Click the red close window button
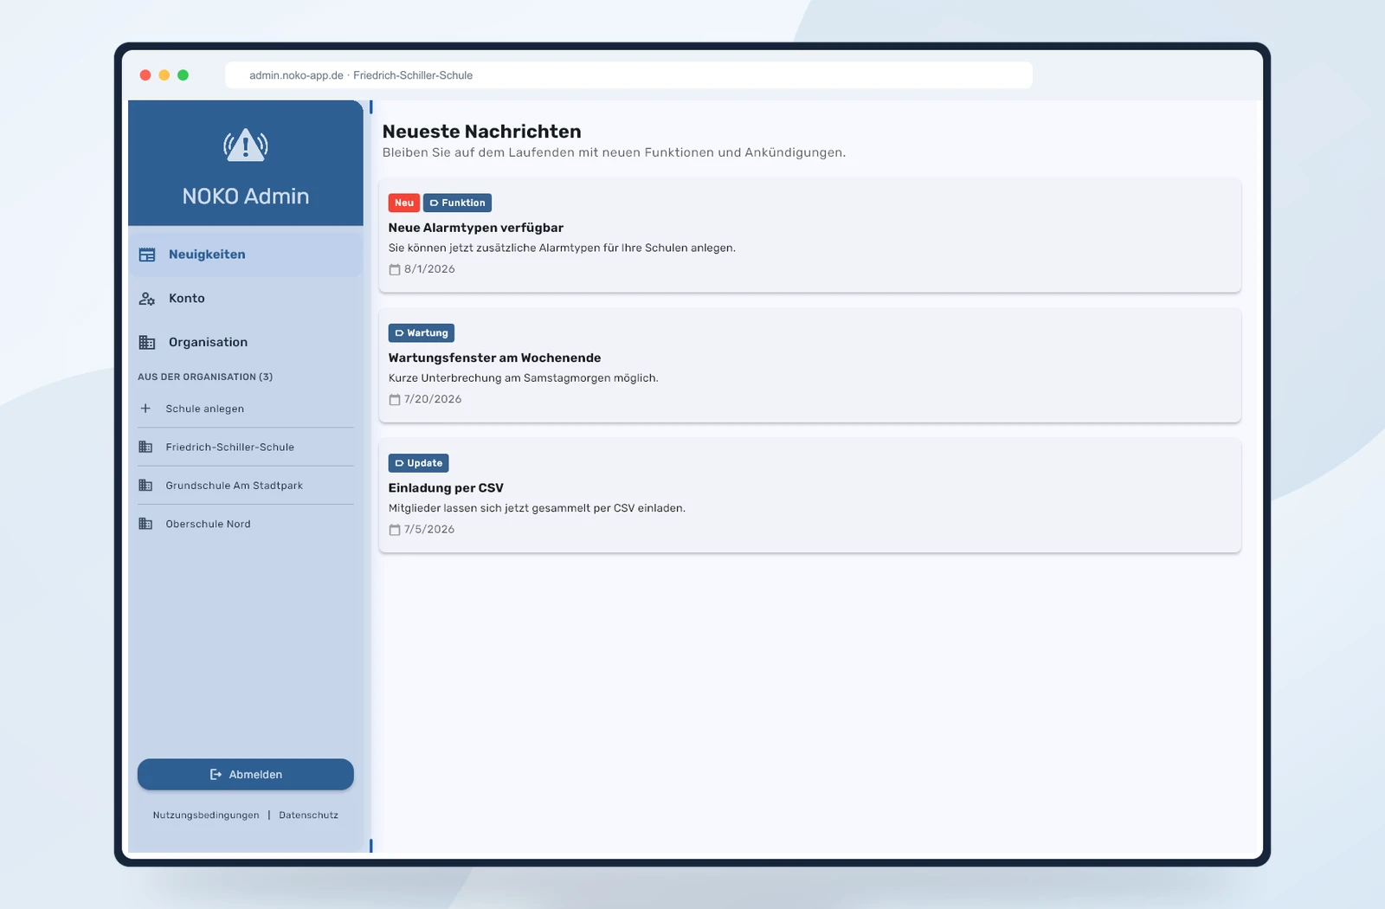Image resolution: width=1385 pixels, height=909 pixels. coord(145,75)
